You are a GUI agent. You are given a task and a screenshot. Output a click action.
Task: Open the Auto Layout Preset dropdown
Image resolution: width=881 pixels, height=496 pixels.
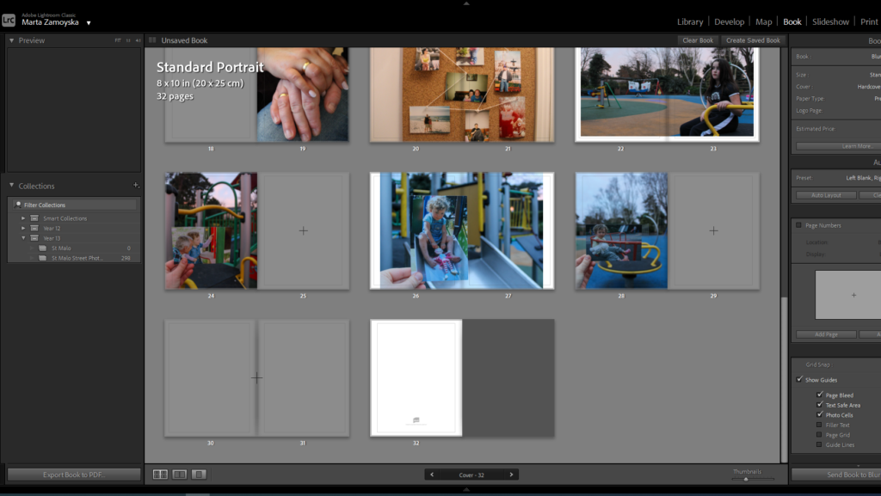click(x=863, y=178)
